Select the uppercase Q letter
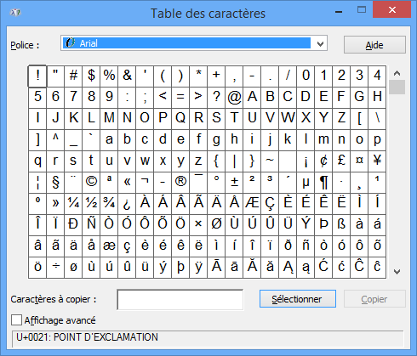Image resolution: width=417 pixels, height=356 pixels. click(180, 119)
